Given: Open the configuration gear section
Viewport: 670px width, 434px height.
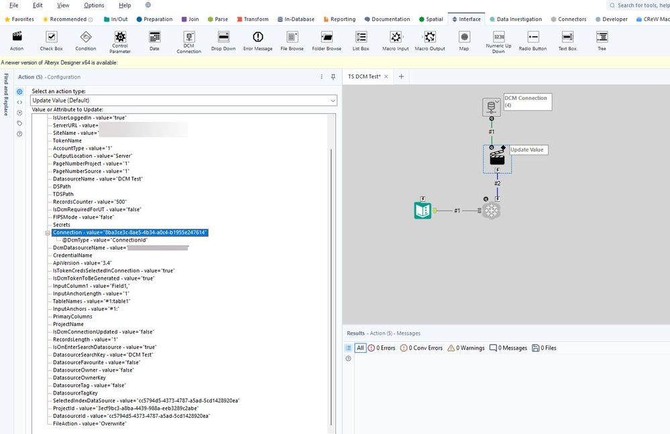Looking at the screenshot, I should 19,91.
